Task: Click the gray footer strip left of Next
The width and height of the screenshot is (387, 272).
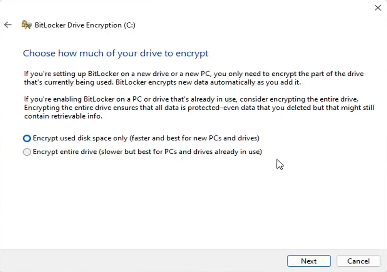Action: coord(141,261)
